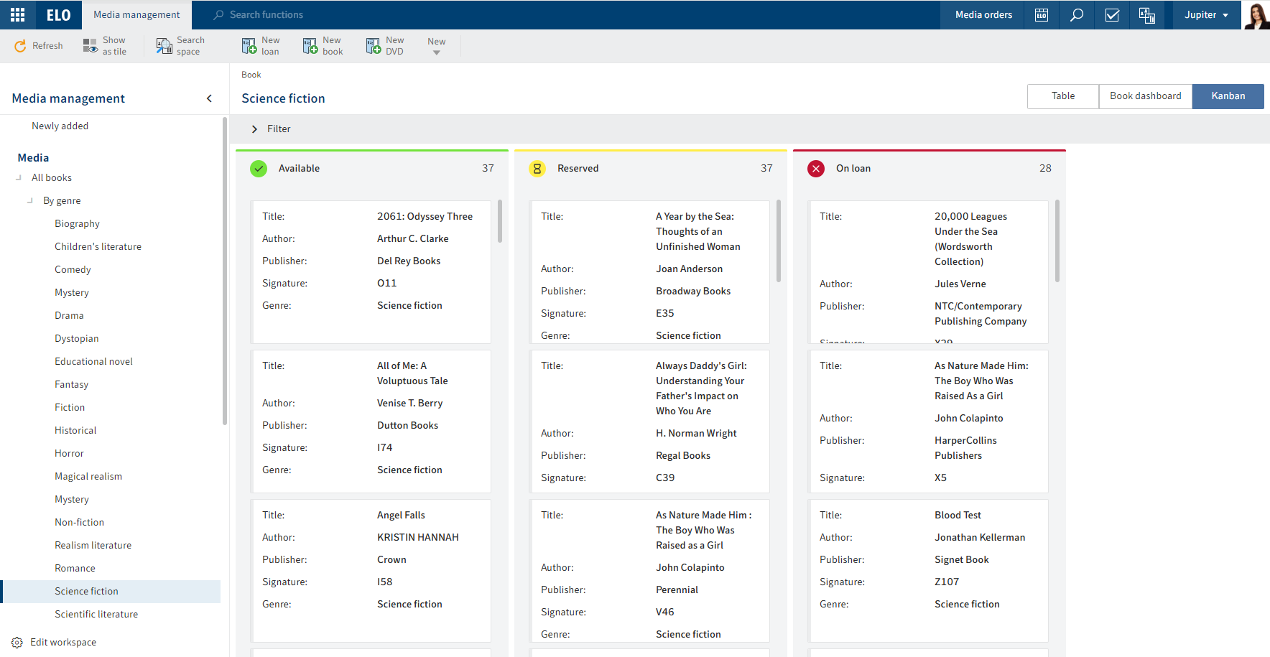Screen dimensions: 1270x657
Task: Create a New loan
Action: click(x=261, y=46)
